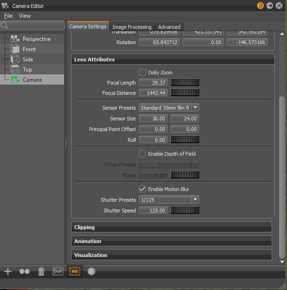Click Sensor Size width field 36.00
This screenshot has width=287, height=290.
pyautogui.click(x=153, y=119)
